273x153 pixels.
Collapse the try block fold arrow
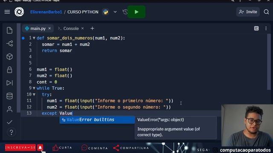pyautogui.click(x=34, y=94)
